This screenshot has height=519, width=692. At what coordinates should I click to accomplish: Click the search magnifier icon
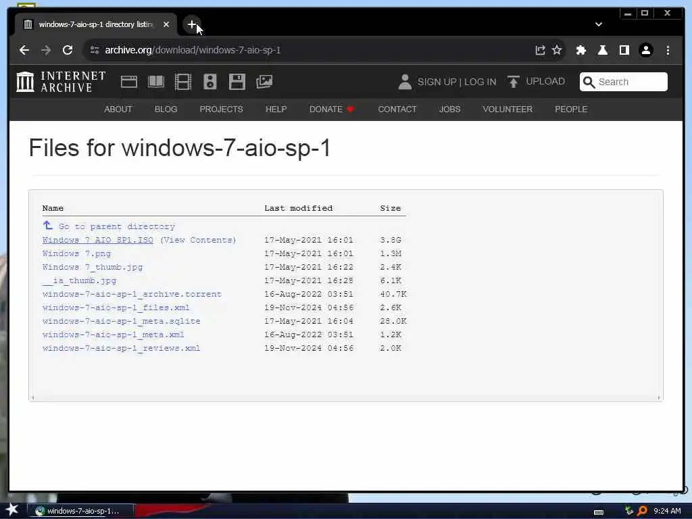[x=589, y=82]
